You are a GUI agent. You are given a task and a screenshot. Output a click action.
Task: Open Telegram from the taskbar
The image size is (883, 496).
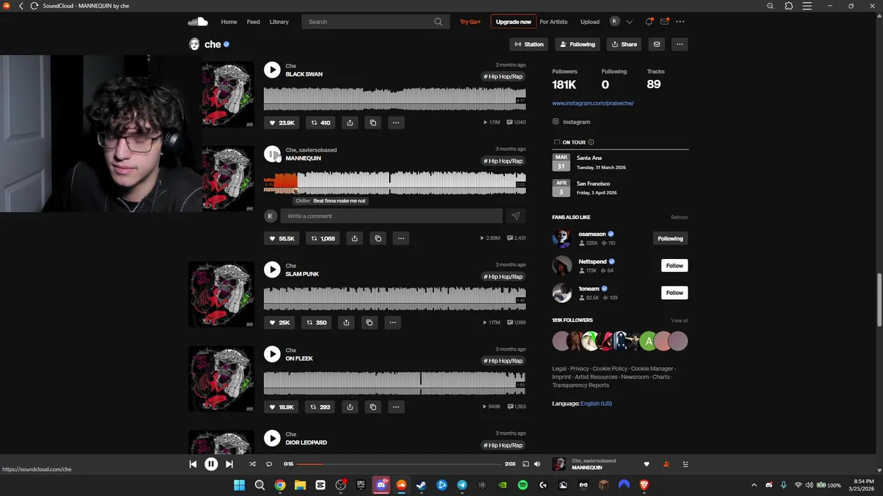(462, 485)
